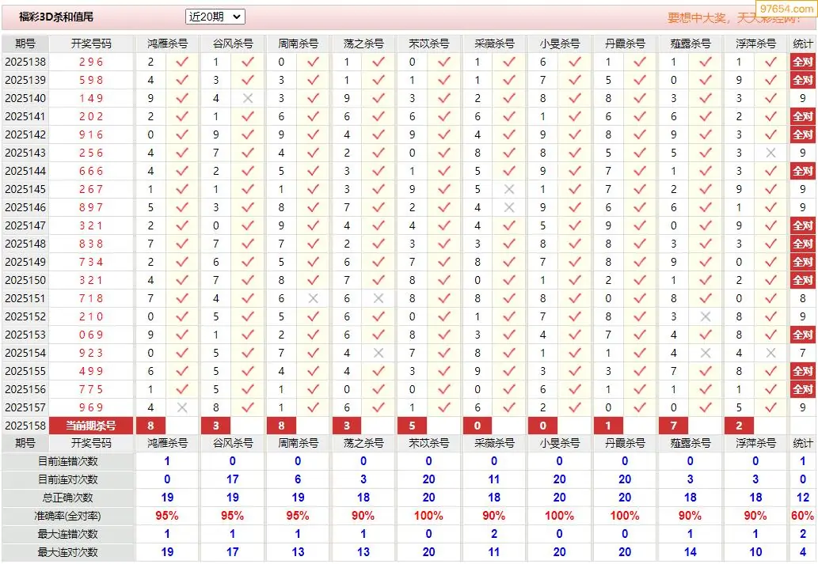Image resolution: width=818 pixels, height=564 pixels.
Task: Click winning number 775
Action: tap(91, 389)
